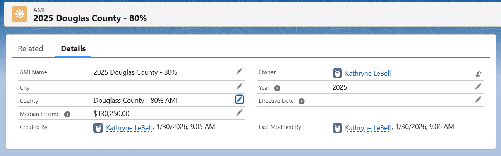
Task: Click the pencil icon to edit City
Action: coord(239,86)
